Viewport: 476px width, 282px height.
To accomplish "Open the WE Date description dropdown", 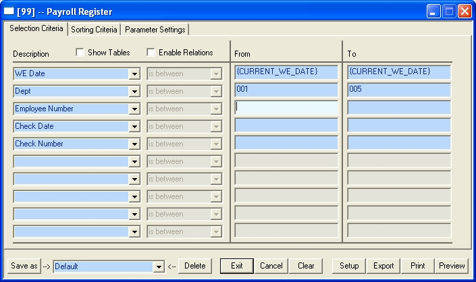I will [x=135, y=74].
